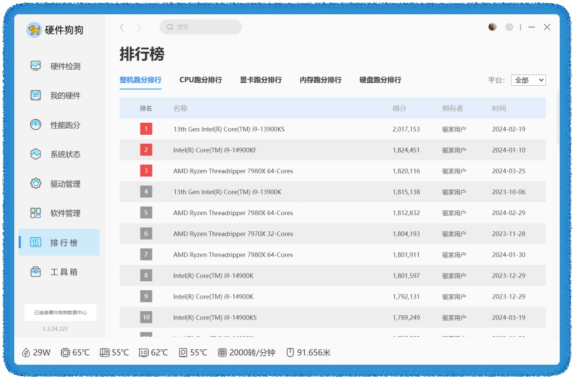This screenshot has height=379, width=574.
Task: Select 内存跑分排行 tab
Action: tap(320, 80)
